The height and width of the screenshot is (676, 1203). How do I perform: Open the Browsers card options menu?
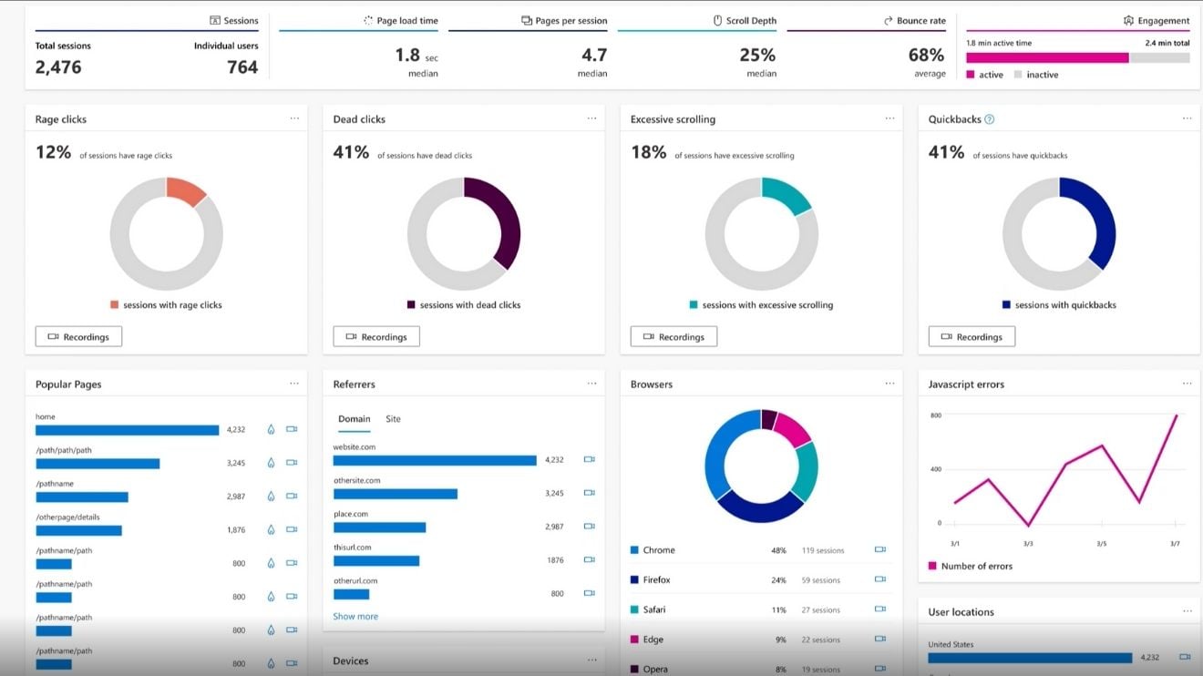889,384
